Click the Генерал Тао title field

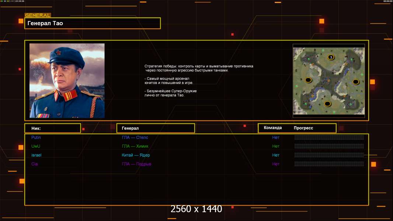point(93,23)
